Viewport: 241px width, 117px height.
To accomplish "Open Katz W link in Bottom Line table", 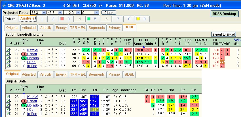I will [32, 50].
